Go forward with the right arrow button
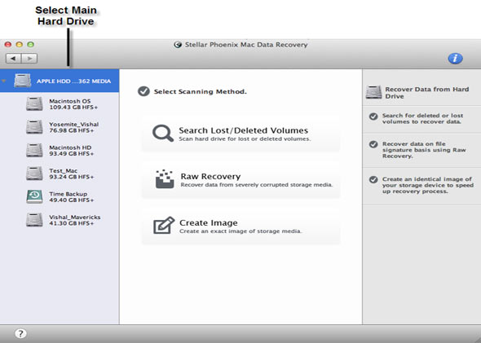Screen dimensions: 481x343 pos(29,58)
